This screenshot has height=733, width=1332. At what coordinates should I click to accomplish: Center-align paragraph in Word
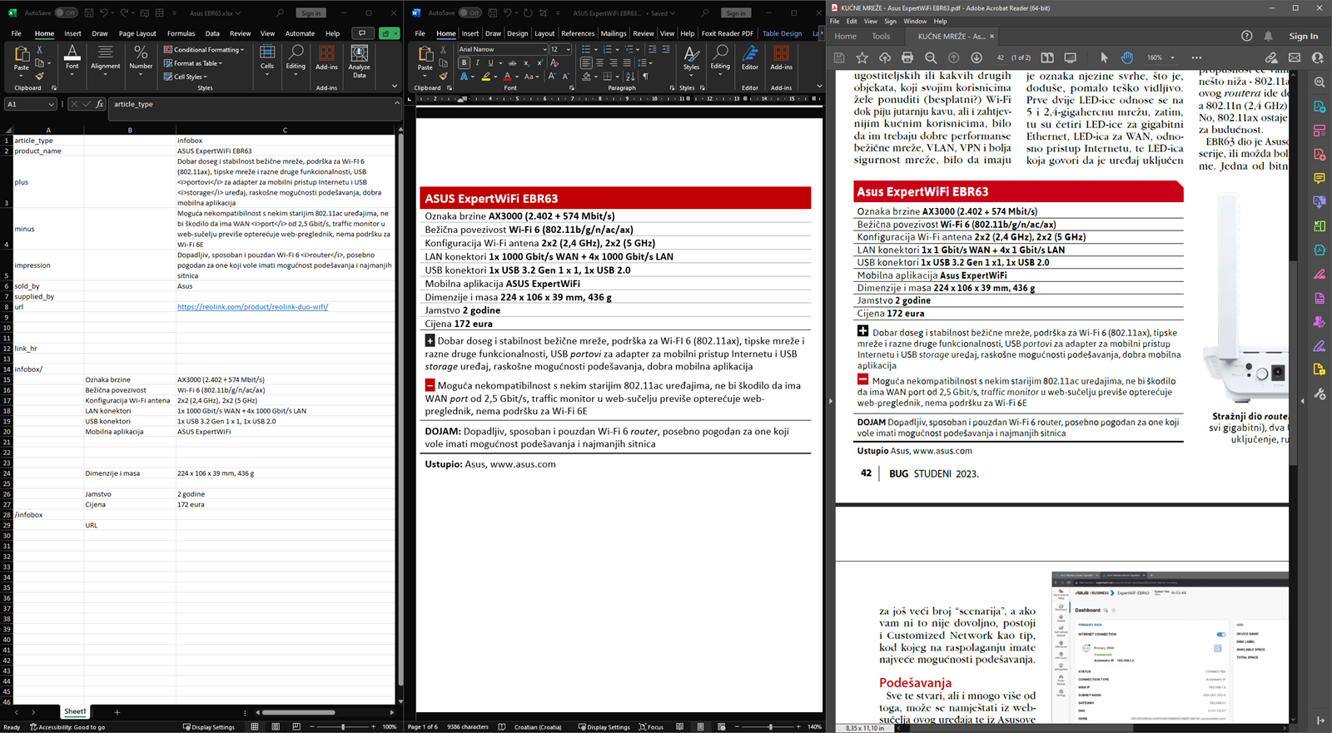(599, 62)
